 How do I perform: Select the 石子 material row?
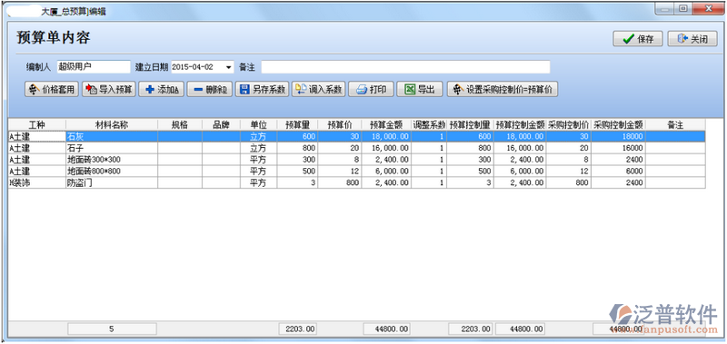point(112,148)
